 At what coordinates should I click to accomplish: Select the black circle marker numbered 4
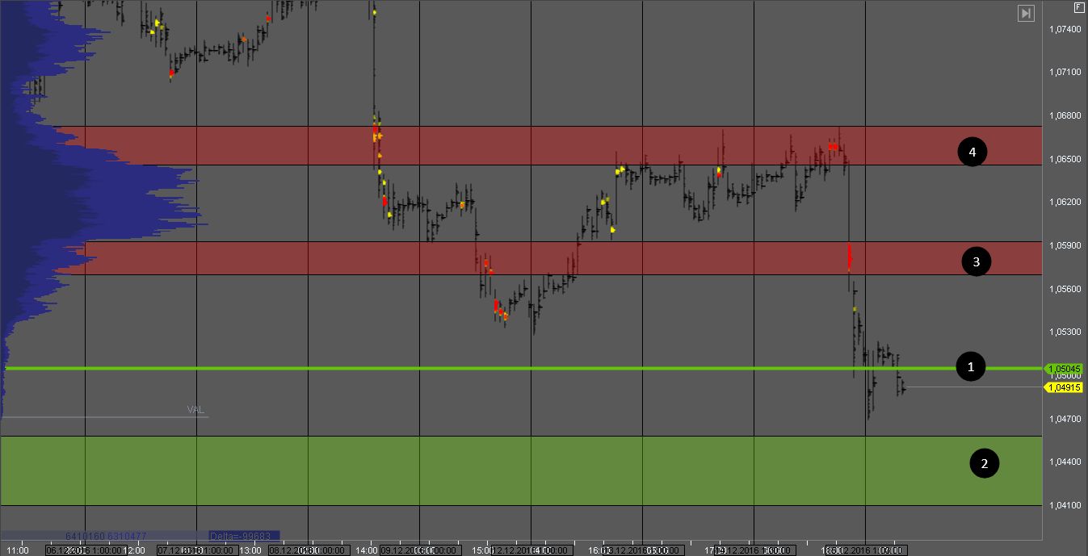[972, 152]
